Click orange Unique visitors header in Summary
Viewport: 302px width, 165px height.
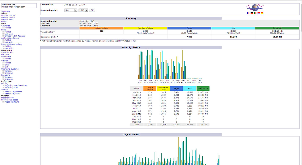tap(101, 28)
